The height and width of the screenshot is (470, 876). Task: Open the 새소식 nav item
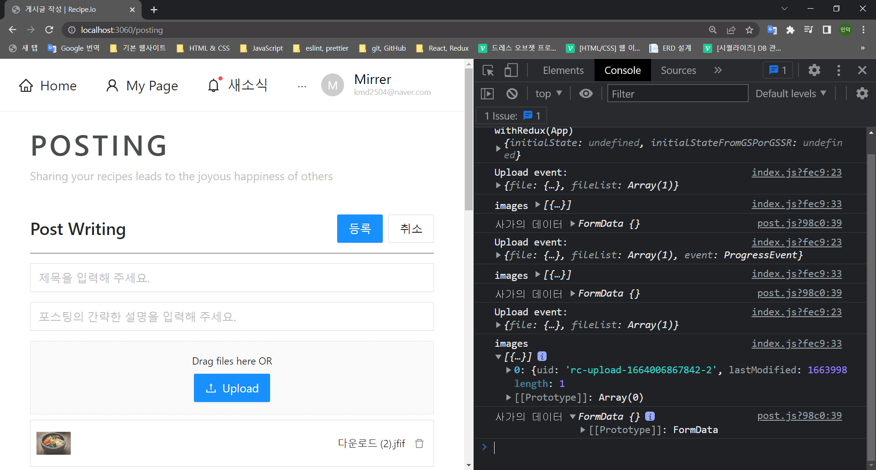pos(237,85)
